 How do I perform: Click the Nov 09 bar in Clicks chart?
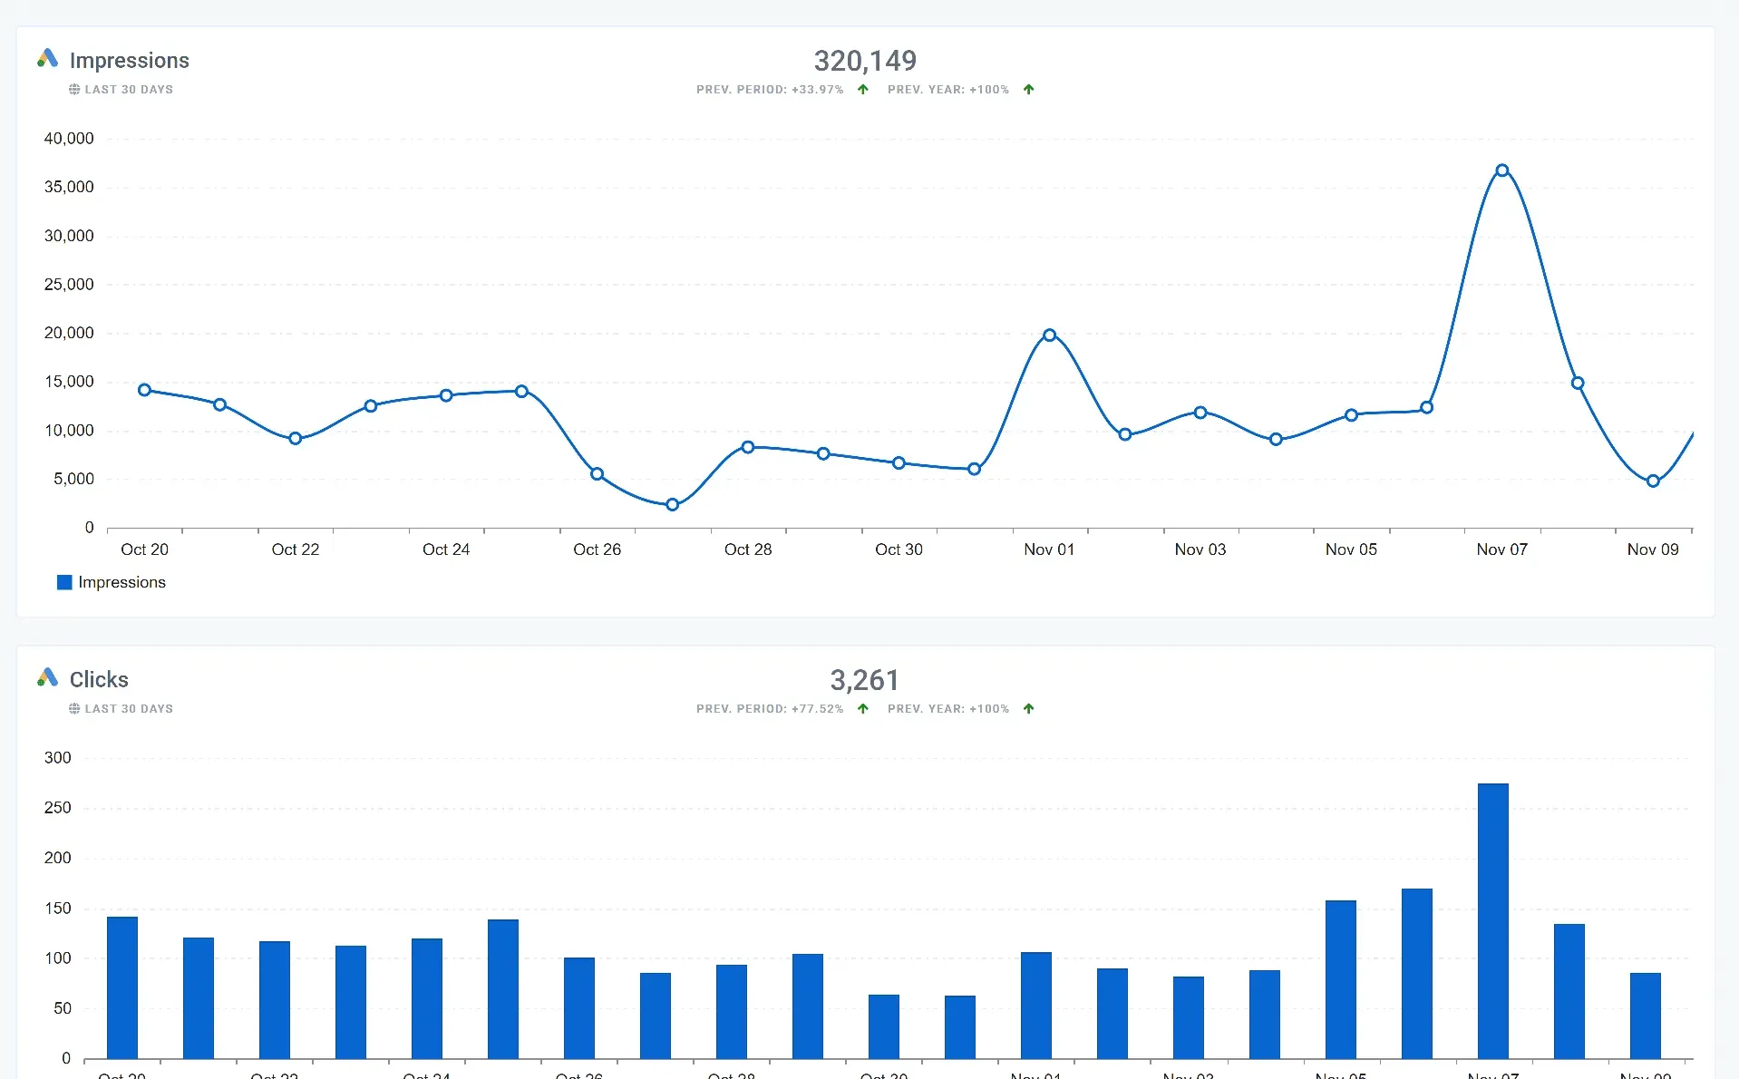tap(1646, 1016)
